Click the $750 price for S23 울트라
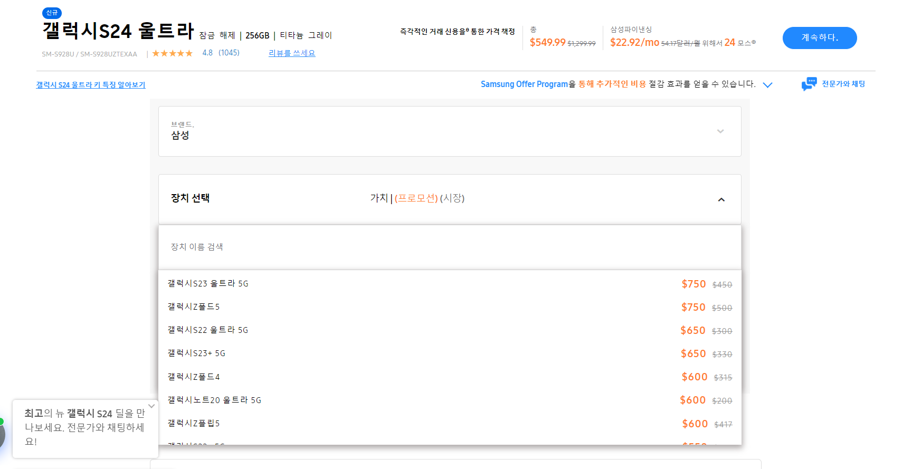 click(x=693, y=284)
